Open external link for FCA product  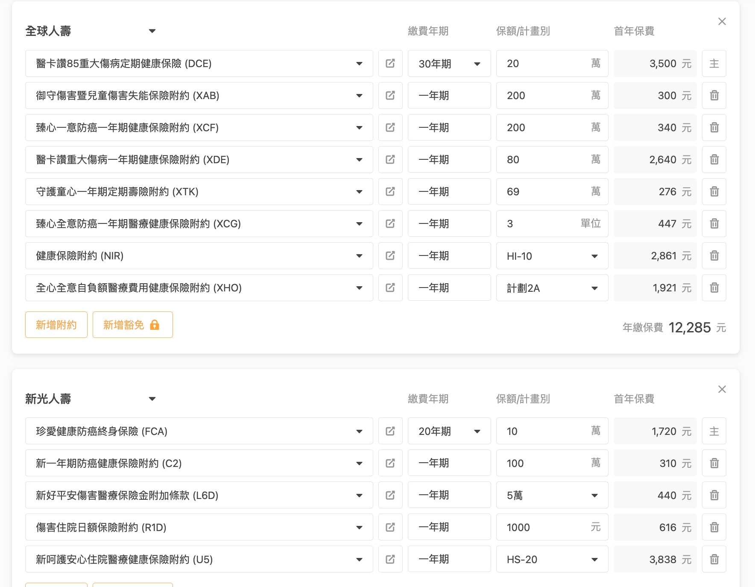click(390, 431)
